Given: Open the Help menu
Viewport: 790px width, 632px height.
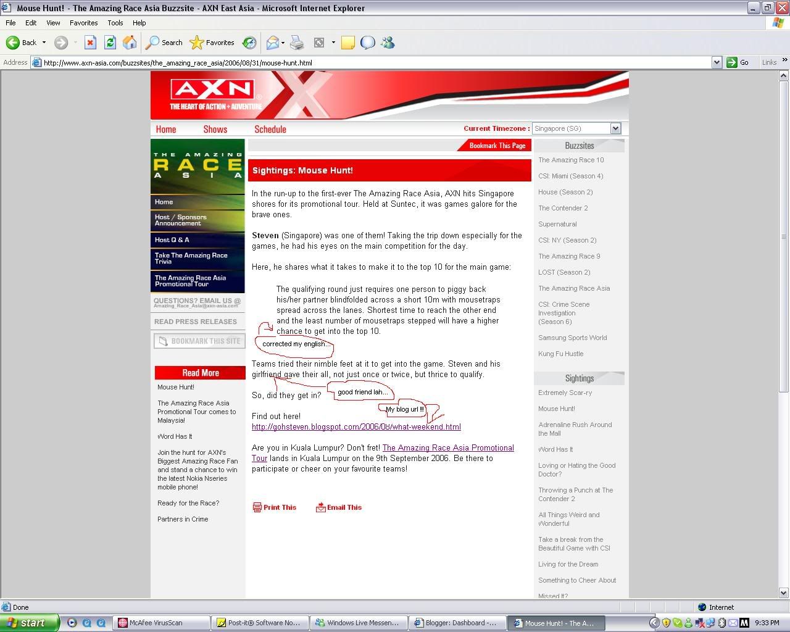Looking at the screenshot, I should (x=139, y=23).
